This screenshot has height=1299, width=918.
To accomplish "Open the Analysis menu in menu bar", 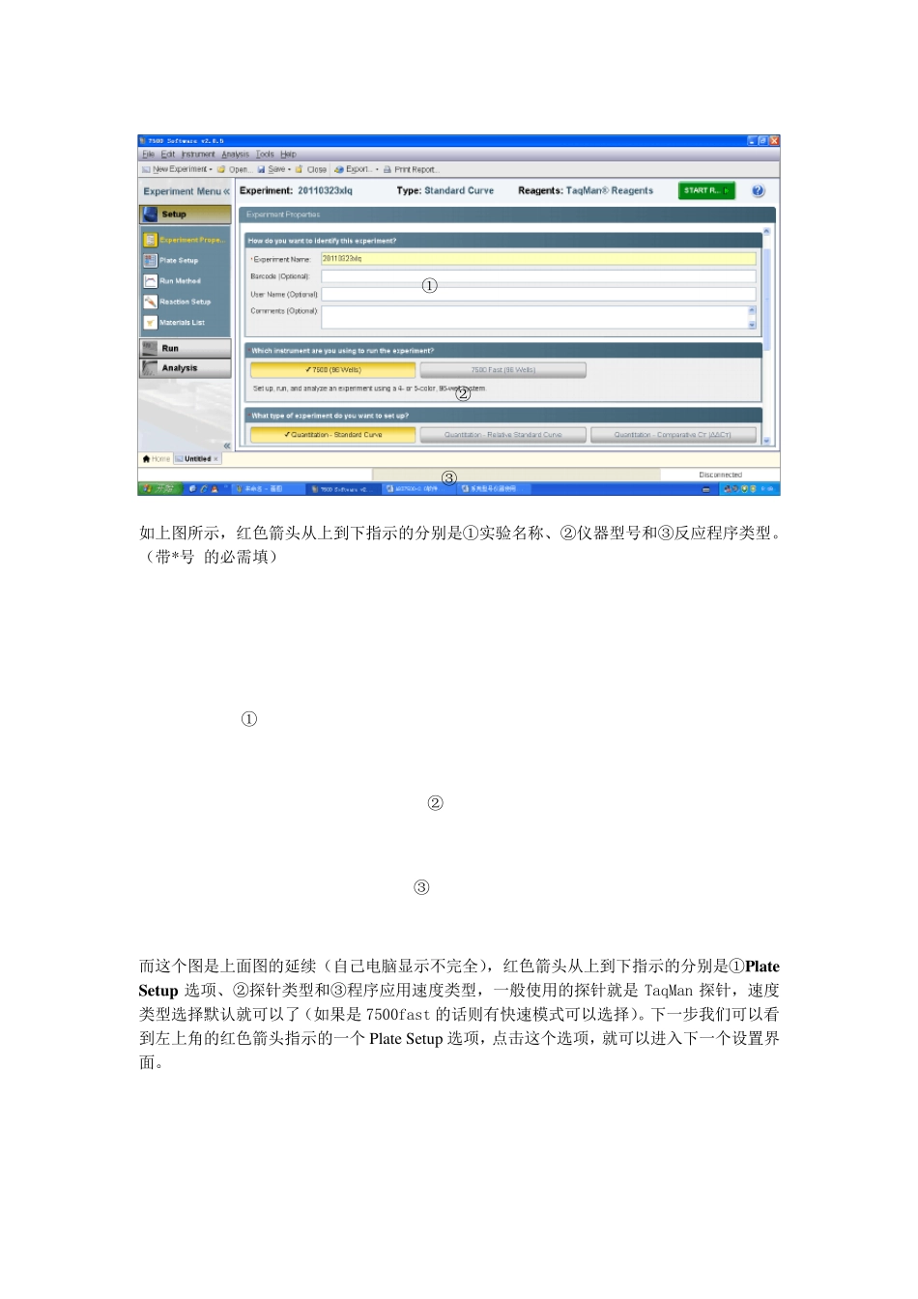I will pyautogui.click(x=235, y=154).
